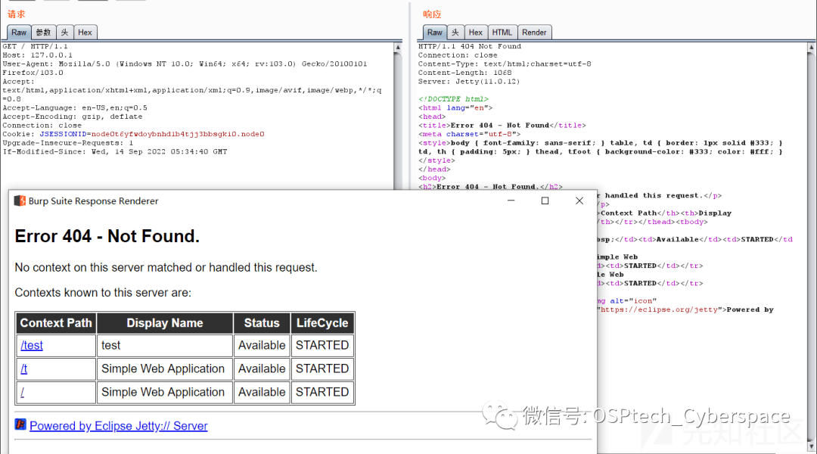Click Available status in /test row
Screen dimensions: 817x454
click(262, 346)
